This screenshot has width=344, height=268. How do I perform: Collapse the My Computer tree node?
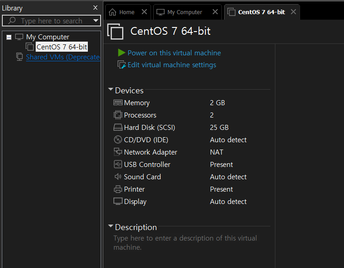9,38
